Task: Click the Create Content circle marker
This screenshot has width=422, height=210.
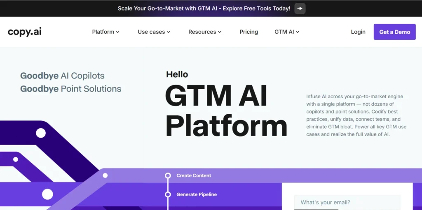Action: pyautogui.click(x=168, y=175)
